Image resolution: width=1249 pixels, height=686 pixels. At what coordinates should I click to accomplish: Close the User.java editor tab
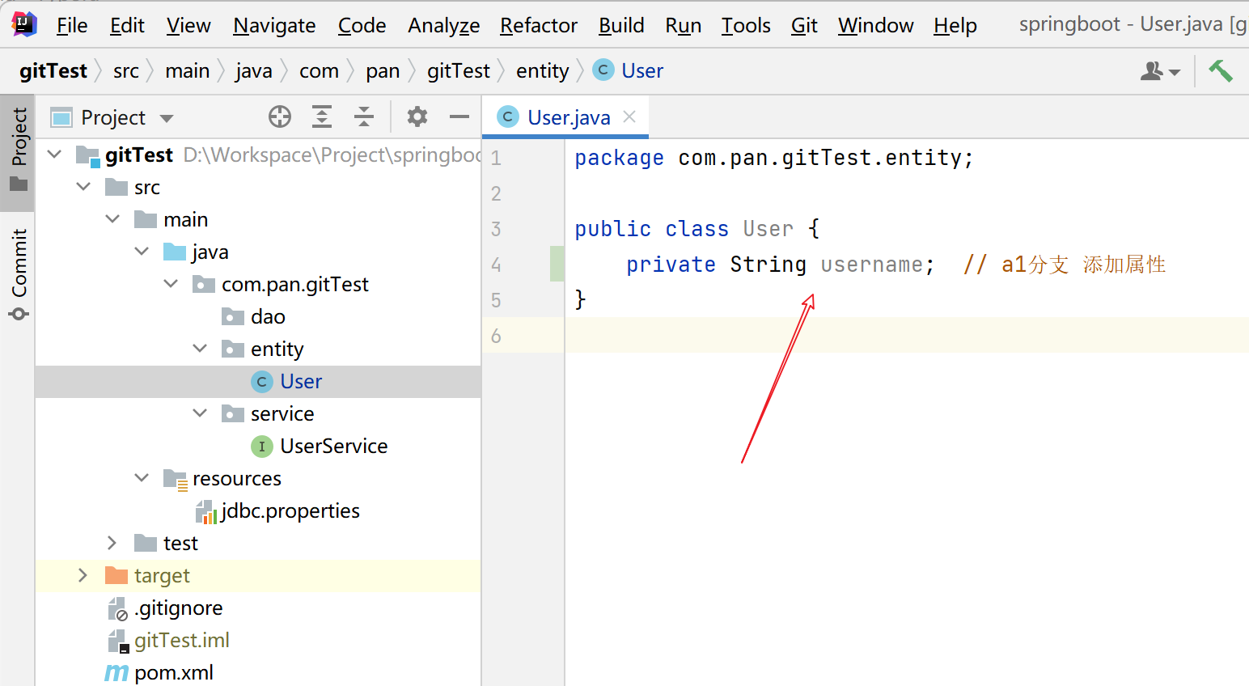coord(629,116)
